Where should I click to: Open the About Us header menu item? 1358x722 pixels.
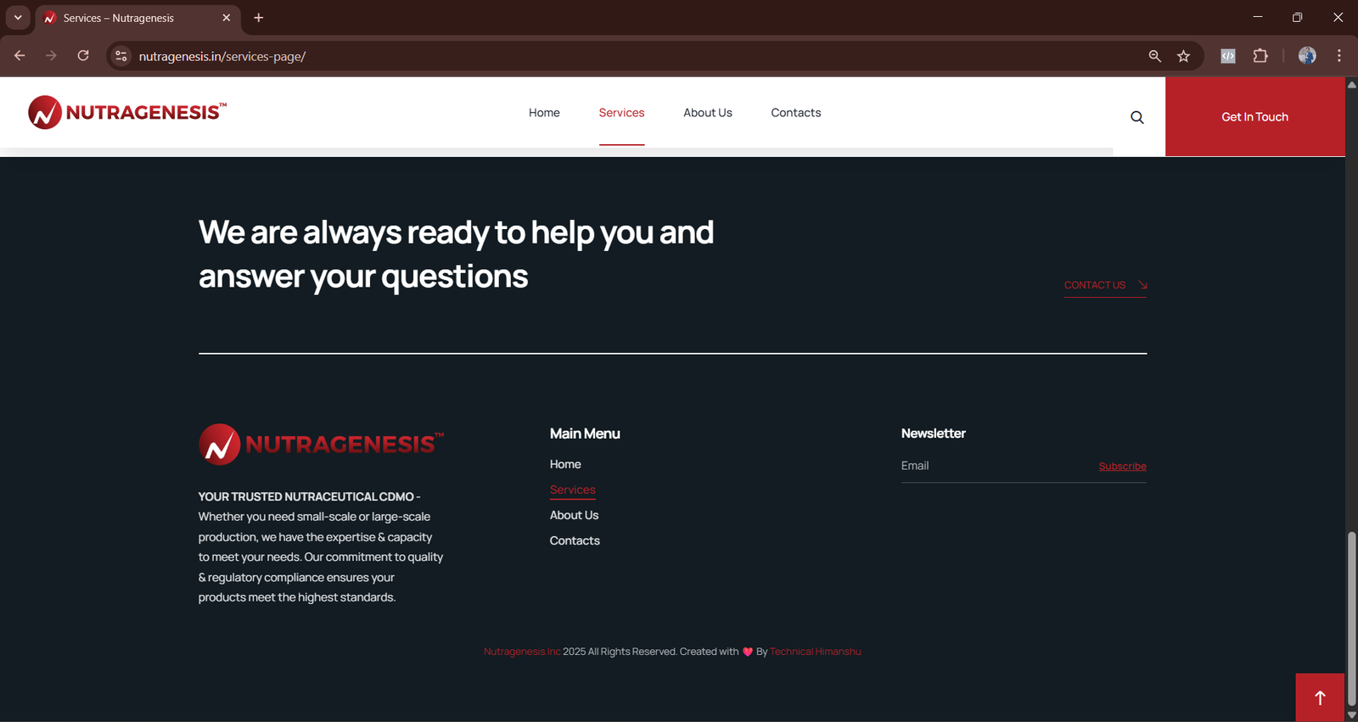click(x=707, y=113)
